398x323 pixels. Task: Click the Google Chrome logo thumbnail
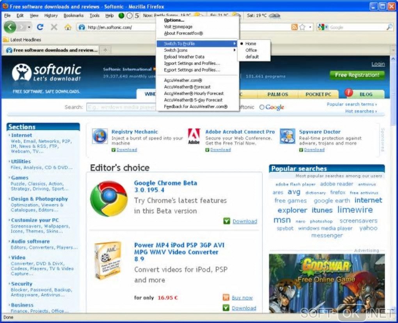coord(109,199)
